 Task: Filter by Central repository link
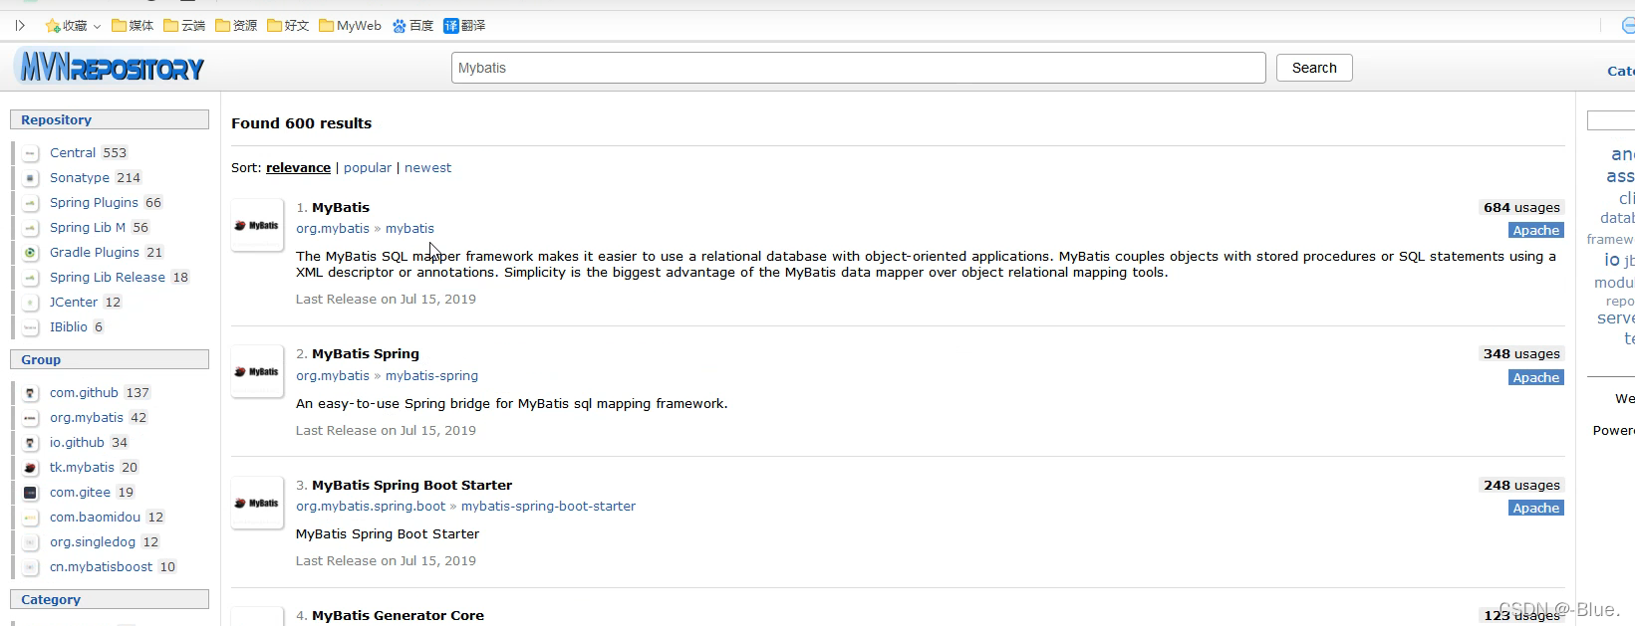tap(73, 153)
